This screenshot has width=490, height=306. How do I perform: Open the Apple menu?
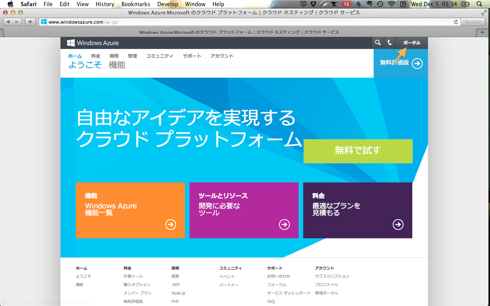10,4
